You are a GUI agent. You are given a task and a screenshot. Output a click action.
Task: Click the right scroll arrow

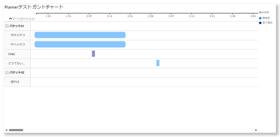click(256, 130)
